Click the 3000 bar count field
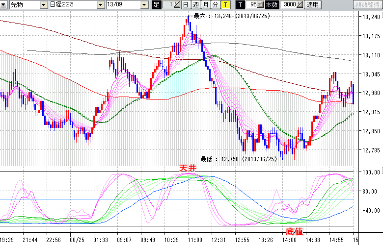Screen dimensions: 383x245 pyautogui.click(x=289, y=5)
